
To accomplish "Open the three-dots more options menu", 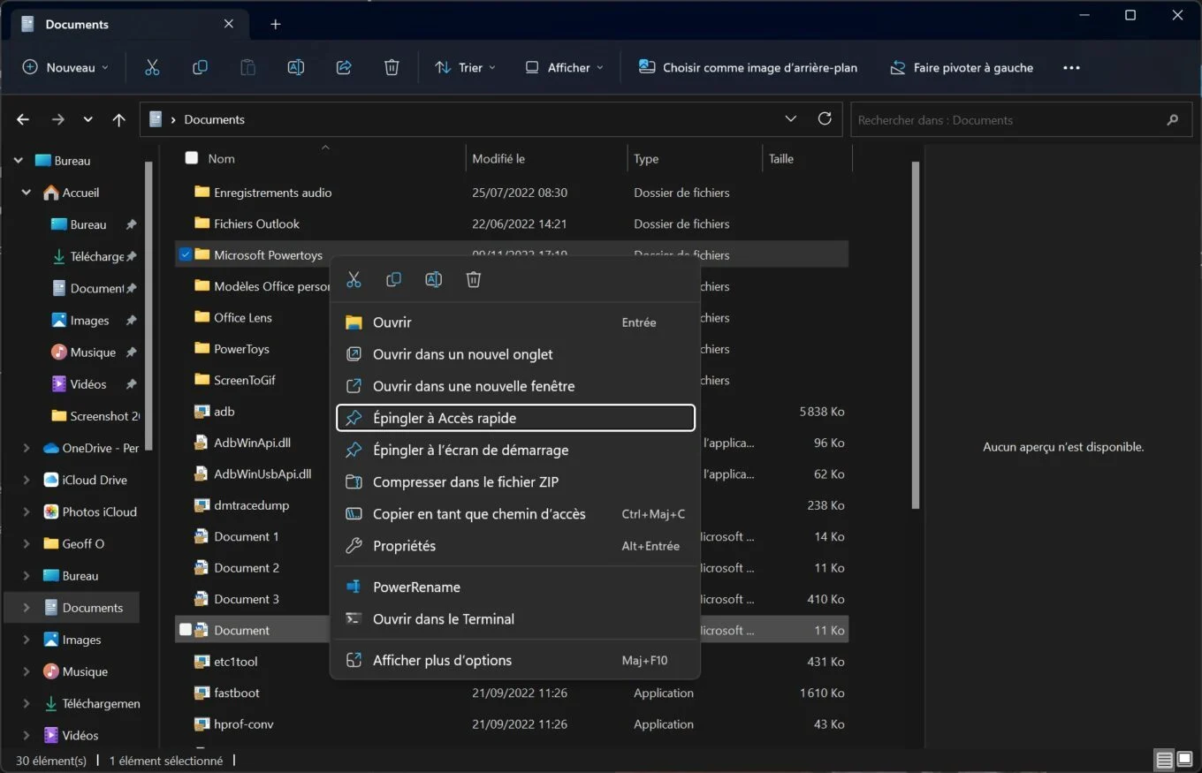I will 1071,67.
